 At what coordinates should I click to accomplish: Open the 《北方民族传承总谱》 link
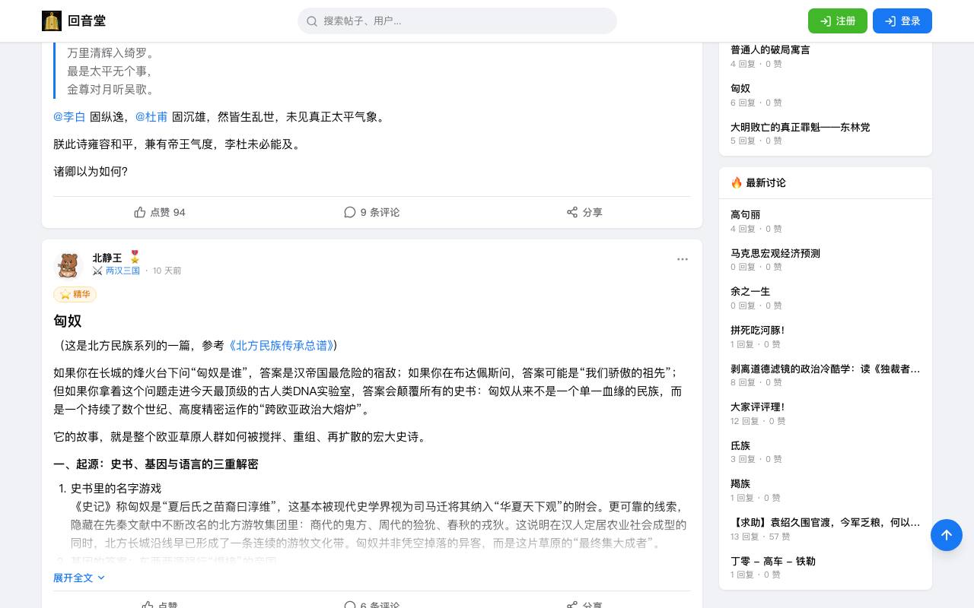(281, 346)
